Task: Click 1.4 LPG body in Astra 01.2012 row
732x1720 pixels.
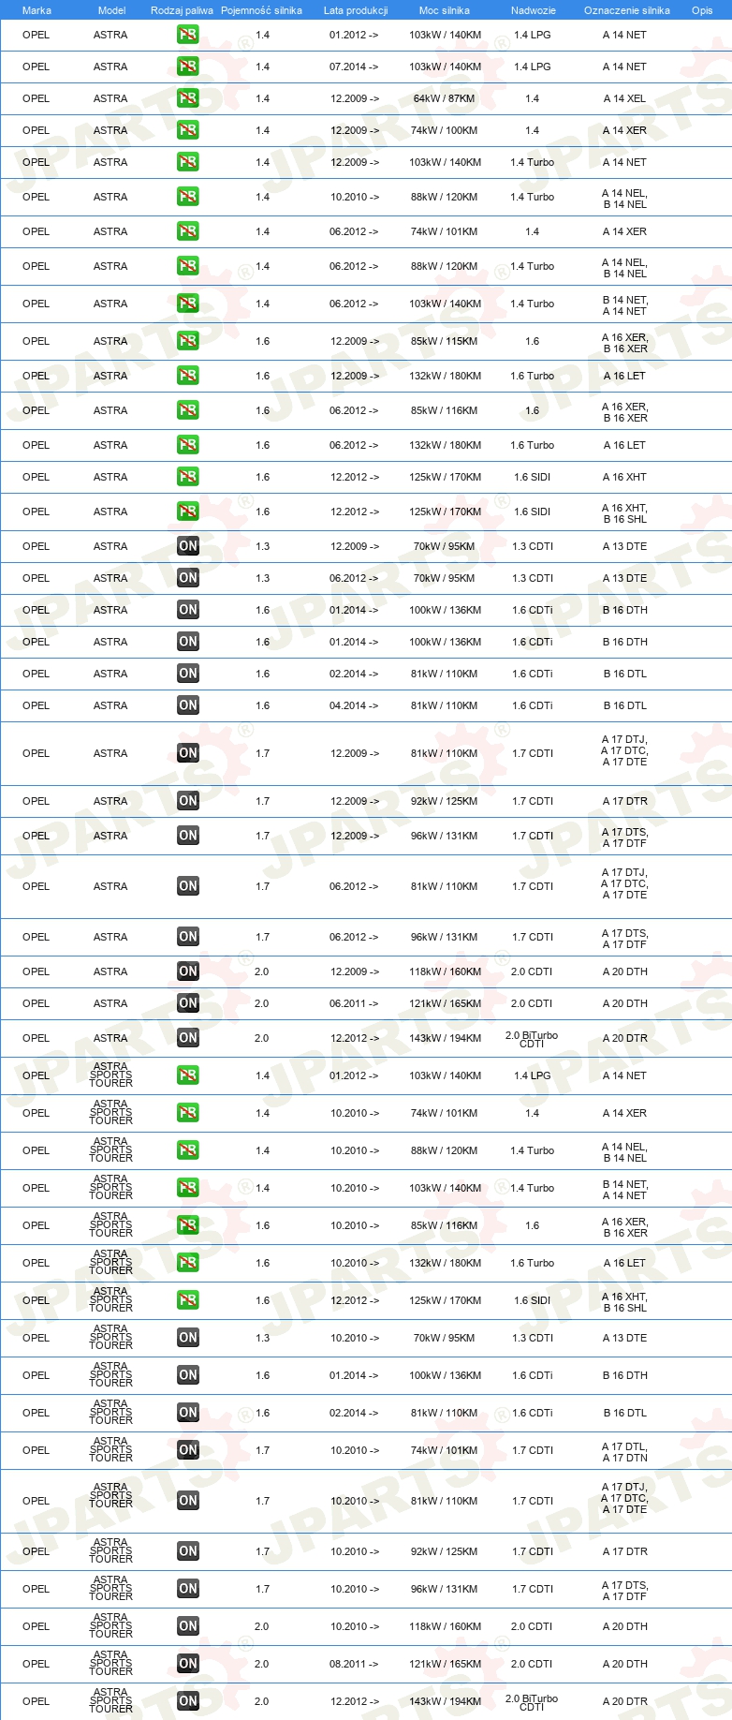Action: click(533, 35)
